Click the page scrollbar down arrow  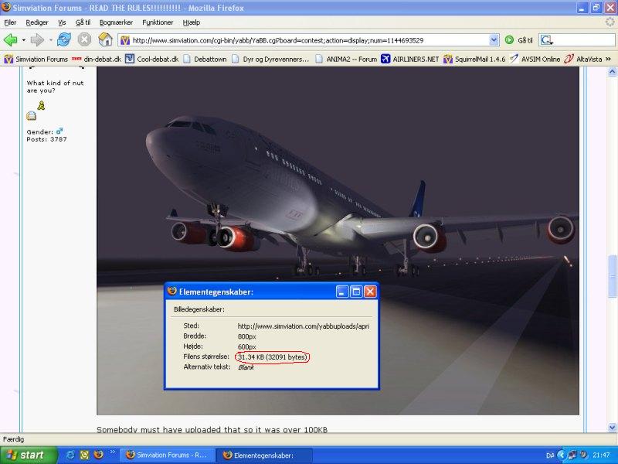[x=612, y=427]
